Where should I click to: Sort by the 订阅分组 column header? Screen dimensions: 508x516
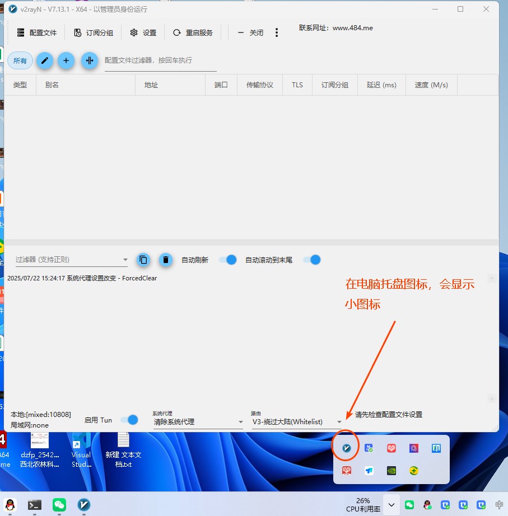(335, 85)
